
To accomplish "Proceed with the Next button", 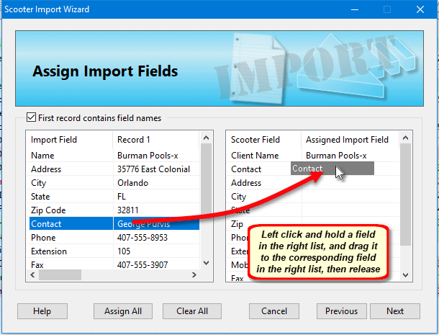I will 395,311.
